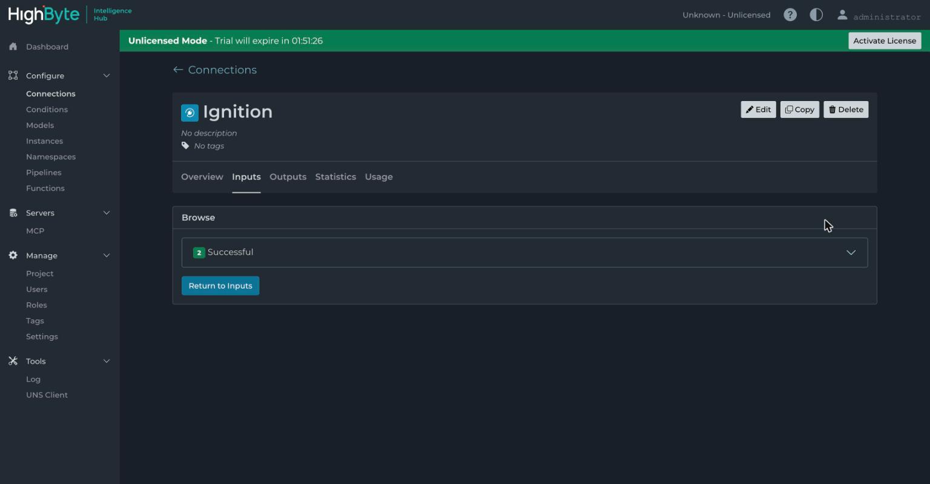Collapse the Servers section chevron
Viewport: 930px width, 484px height.
click(x=107, y=213)
